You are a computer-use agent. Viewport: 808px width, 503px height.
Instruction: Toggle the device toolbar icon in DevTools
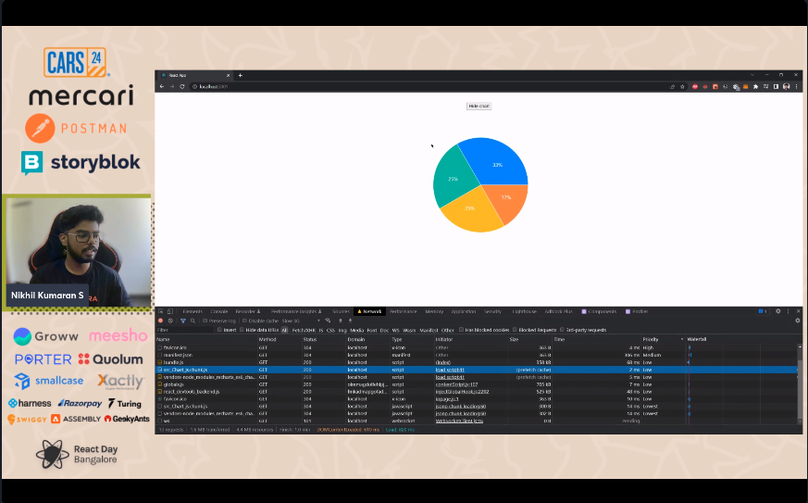point(169,311)
